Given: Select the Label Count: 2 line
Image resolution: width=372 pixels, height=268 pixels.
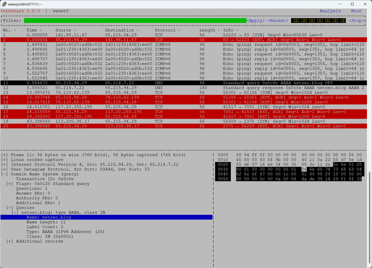Looking at the screenshot, I should click(x=45, y=227).
